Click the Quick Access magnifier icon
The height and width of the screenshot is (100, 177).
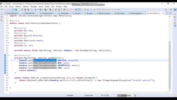pyautogui.click(x=166, y=10)
